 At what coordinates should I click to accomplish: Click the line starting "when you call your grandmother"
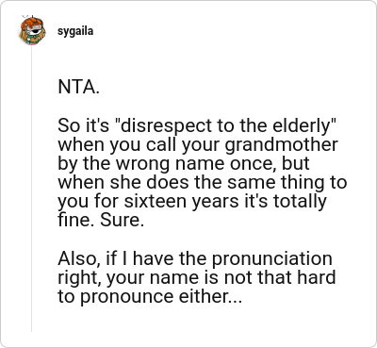(x=198, y=145)
